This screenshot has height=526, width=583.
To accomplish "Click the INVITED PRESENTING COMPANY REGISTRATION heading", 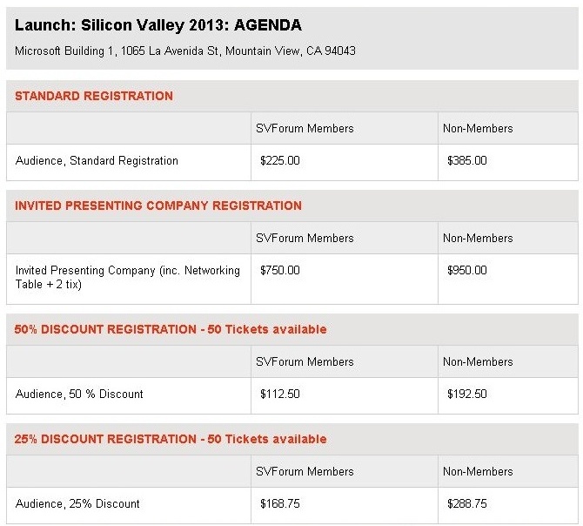I will click(x=158, y=206).
